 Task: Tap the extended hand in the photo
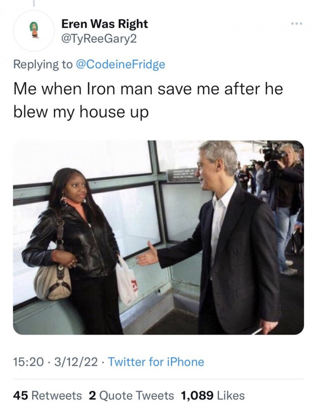click(147, 255)
